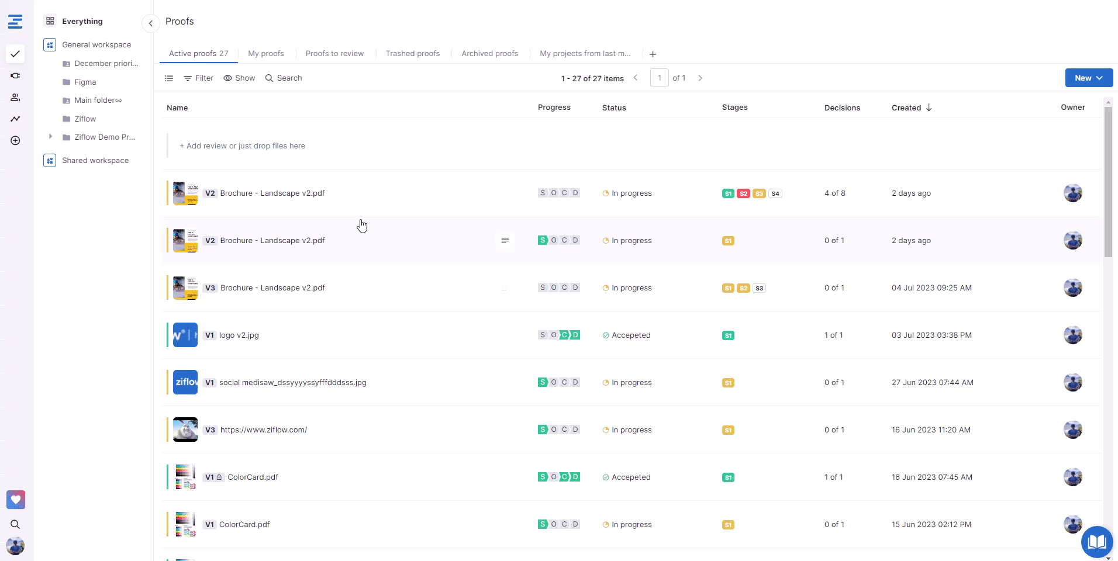
Task: Click progress bar of logo v2.jpg
Action: (559, 335)
